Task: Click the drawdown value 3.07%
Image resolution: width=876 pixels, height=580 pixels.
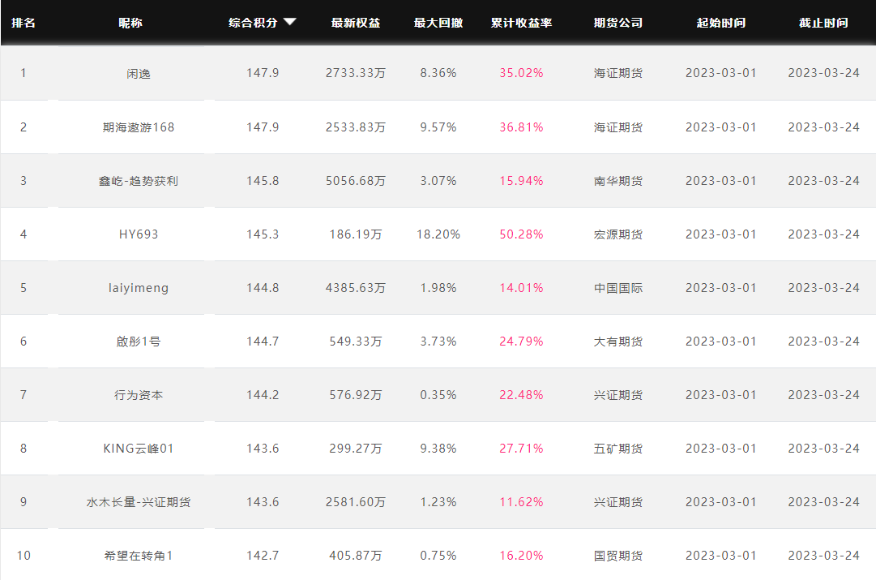Action: tap(438, 181)
